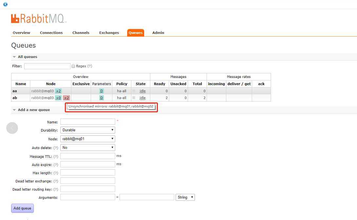357x220 pixels.
Task: Click Max length help question mark
Action: 56,173
